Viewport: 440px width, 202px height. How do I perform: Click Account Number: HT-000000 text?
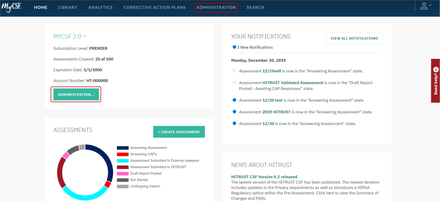point(81,81)
